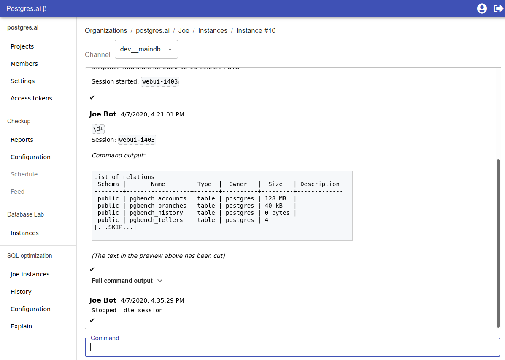Click the Instance #10 breadcrumb text
The width and height of the screenshot is (505, 360).
pos(256,31)
